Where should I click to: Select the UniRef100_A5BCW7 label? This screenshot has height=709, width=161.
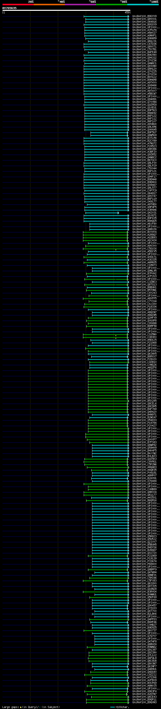[144, 94]
